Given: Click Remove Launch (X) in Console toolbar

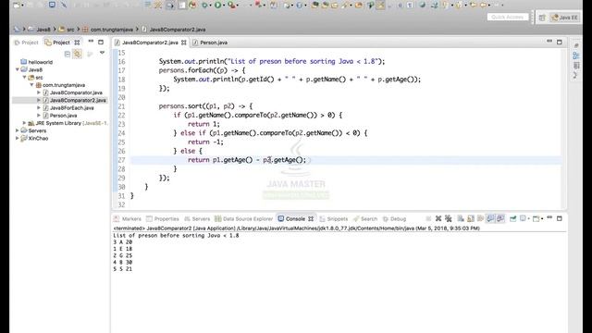Looking at the screenshot, I should coord(438,218).
